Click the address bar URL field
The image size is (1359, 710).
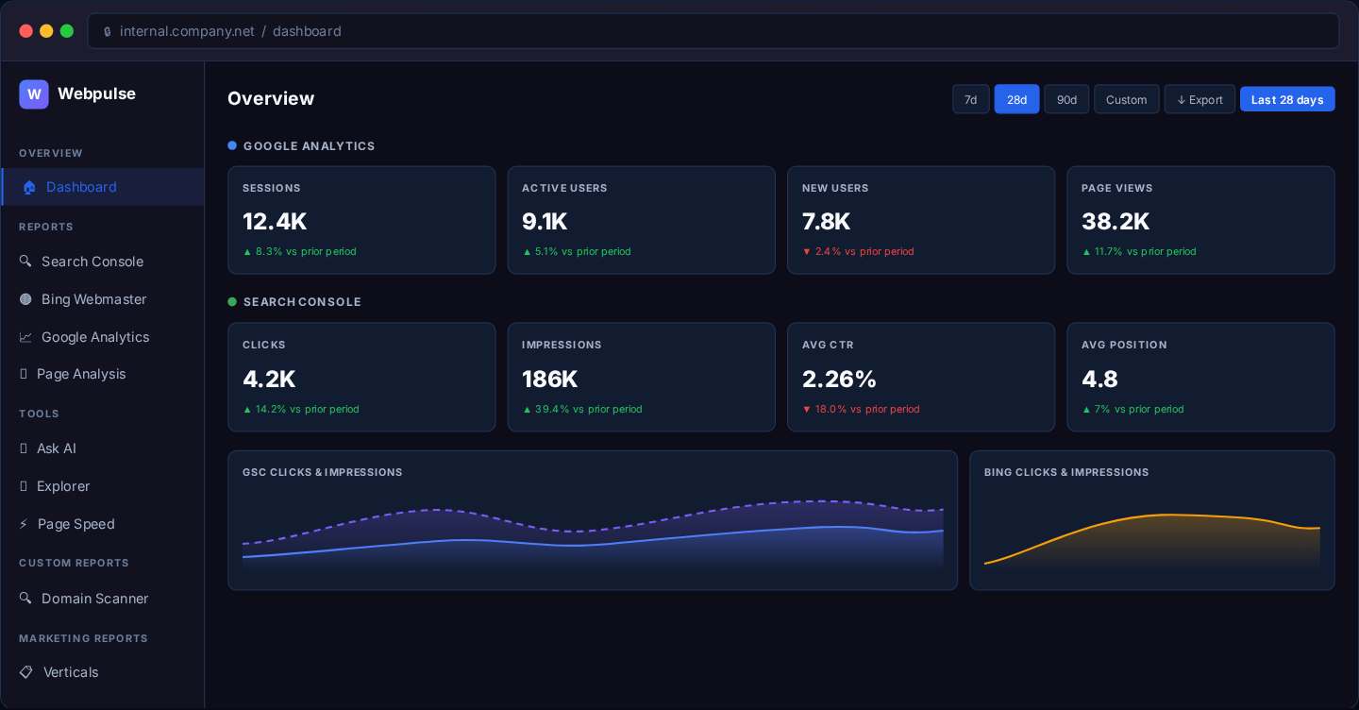[713, 31]
